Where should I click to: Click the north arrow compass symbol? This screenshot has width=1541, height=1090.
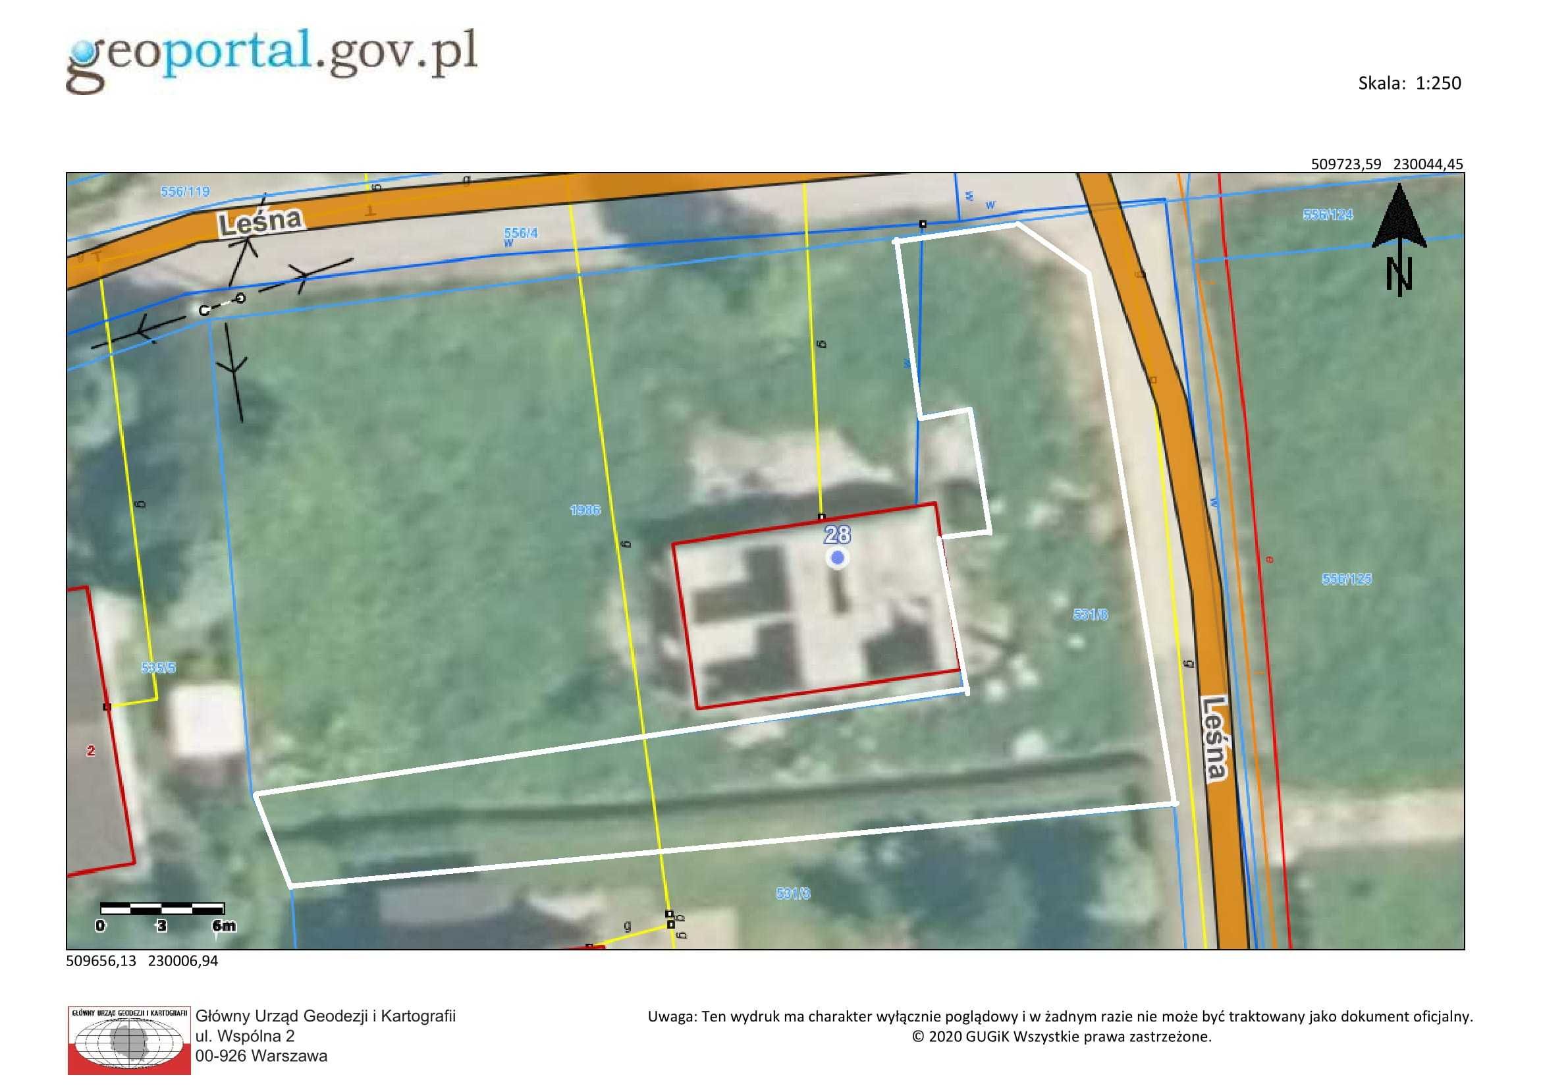pos(1399,240)
